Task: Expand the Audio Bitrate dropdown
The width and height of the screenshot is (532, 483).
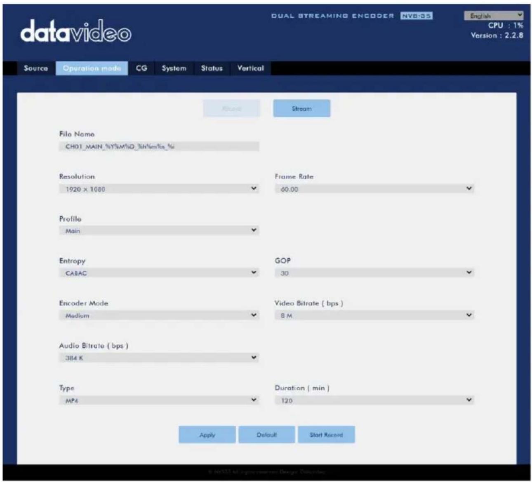Action: 159,358
